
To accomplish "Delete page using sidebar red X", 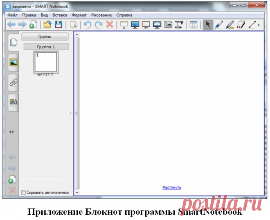I will (12, 191).
